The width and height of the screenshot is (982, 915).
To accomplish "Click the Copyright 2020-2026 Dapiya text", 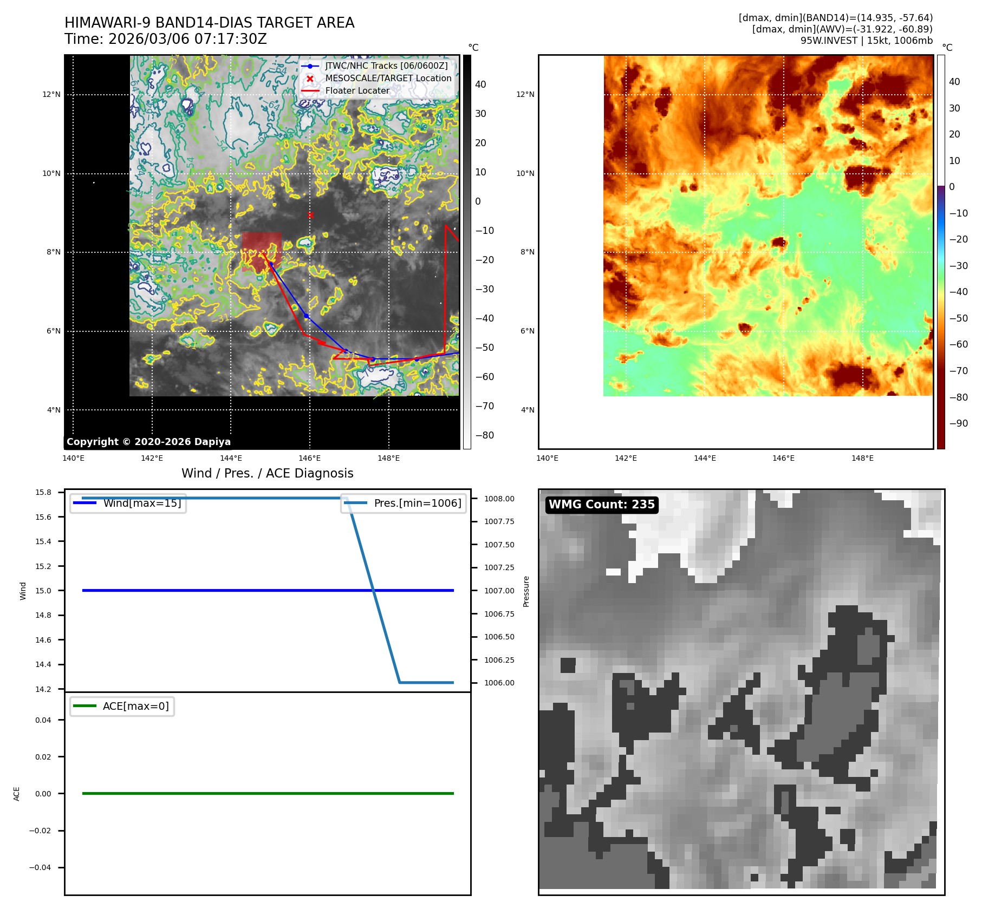I will (x=148, y=442).
